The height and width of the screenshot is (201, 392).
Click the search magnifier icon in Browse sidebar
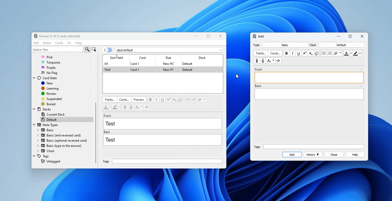click(x=87, y=49)
